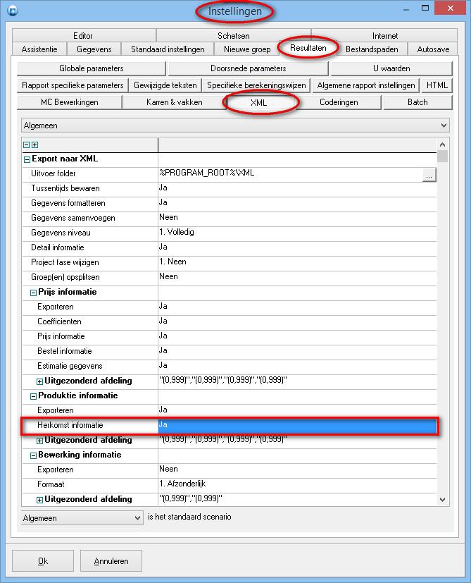Collapse all tree nodes with minus icon
Screen dimensions: 471x583
[26, 145]
